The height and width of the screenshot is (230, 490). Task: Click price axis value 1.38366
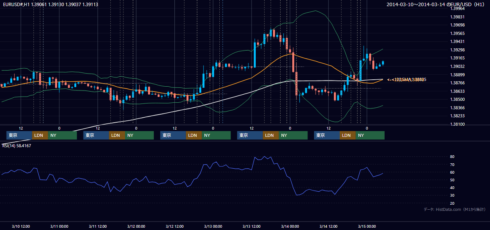[457, 108]
